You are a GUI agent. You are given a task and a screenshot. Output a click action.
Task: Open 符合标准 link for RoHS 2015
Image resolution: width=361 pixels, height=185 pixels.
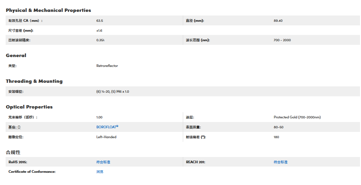pos(103,162)
